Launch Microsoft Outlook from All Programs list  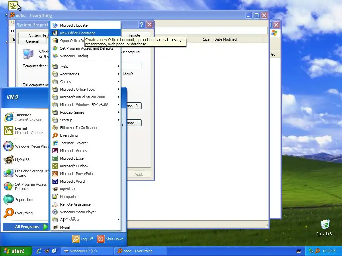(x=85, y=166)
